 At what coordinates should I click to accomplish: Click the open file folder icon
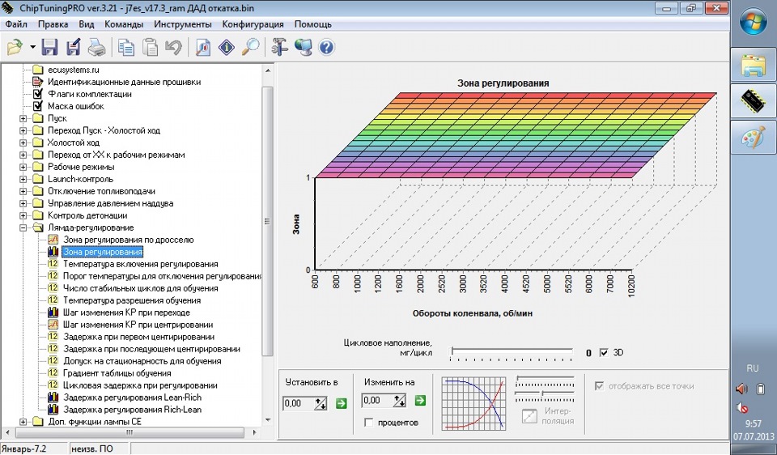pyautogui.click(x=15, y=47)
